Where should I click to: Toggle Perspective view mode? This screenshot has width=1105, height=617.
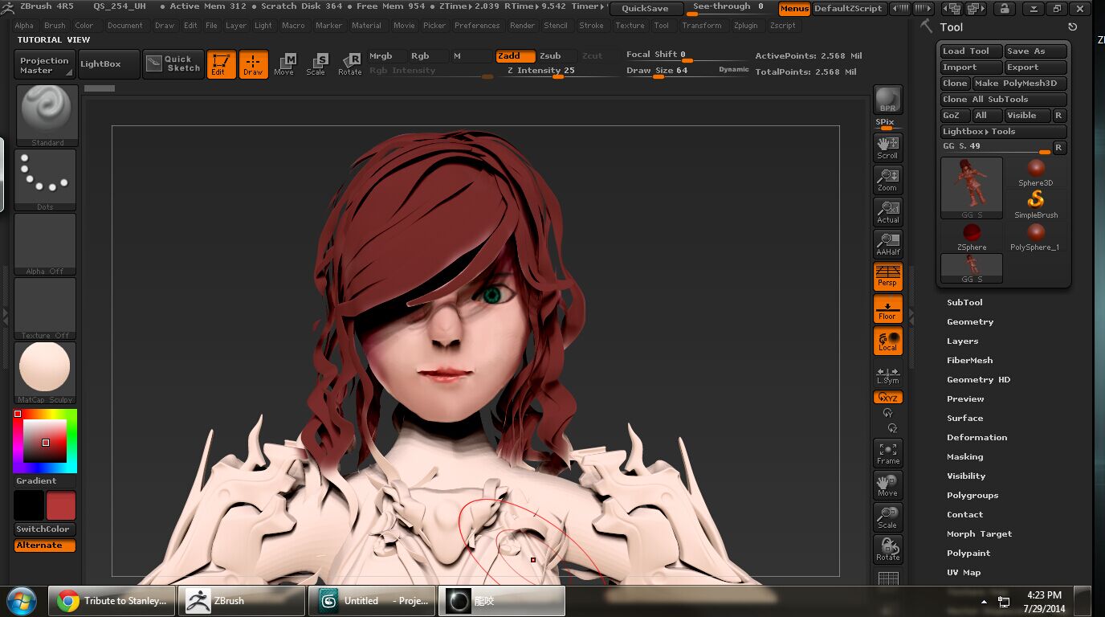coord(887,276)
